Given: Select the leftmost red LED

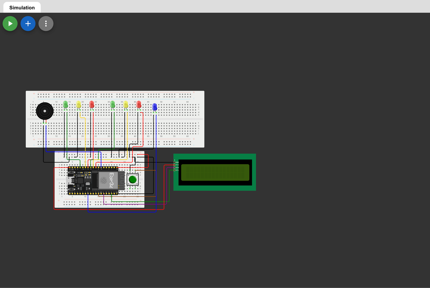Looking at the screenshot, I should 92,105.
